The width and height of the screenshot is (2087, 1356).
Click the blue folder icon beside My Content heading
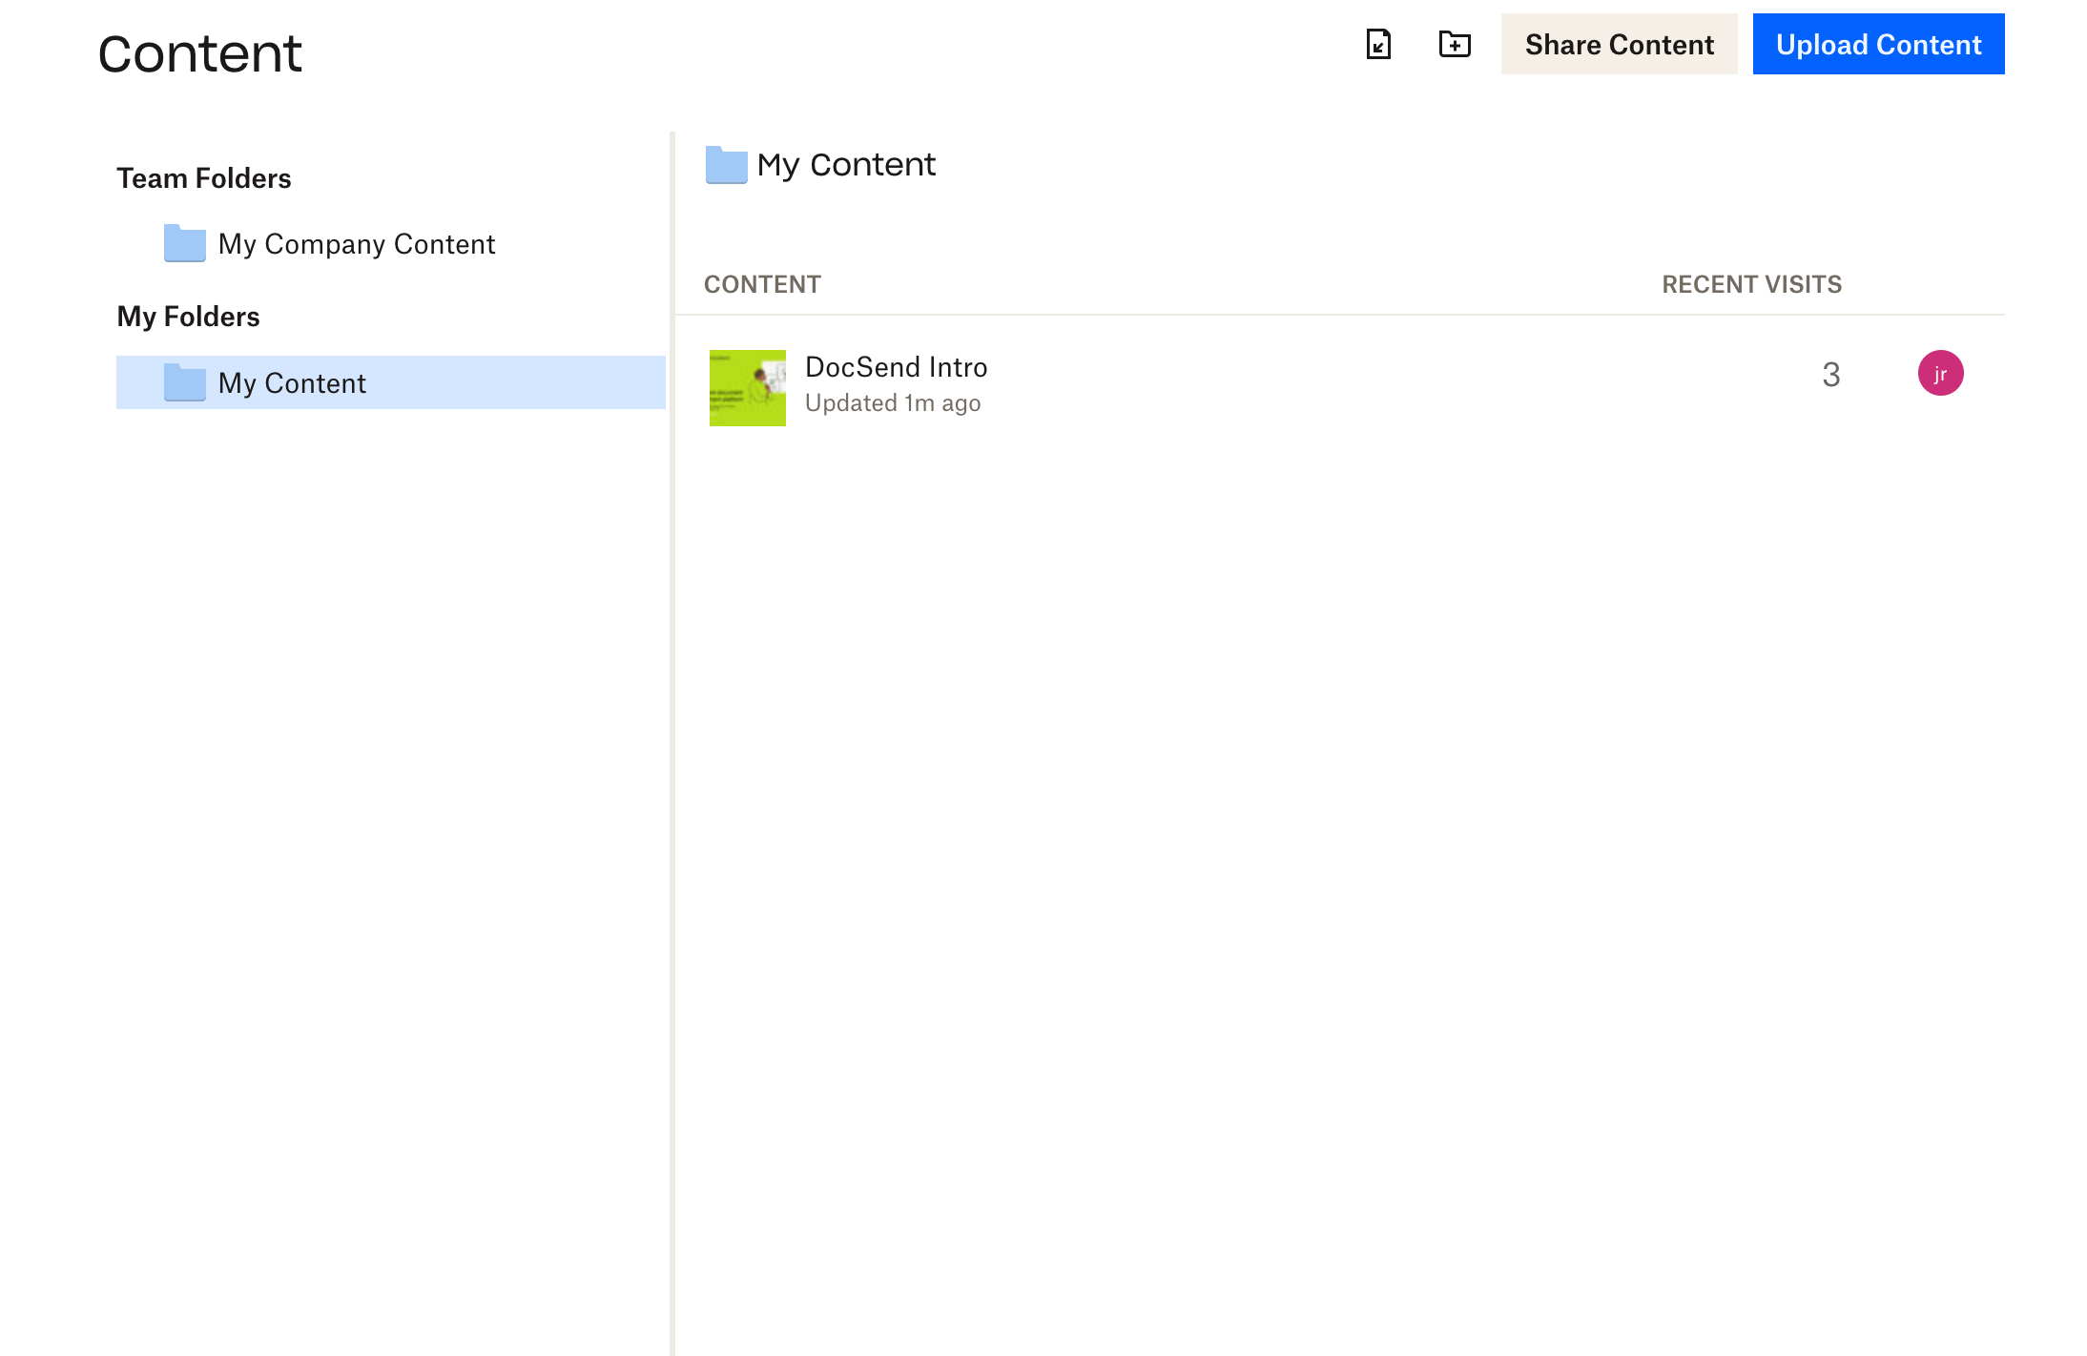[x=726, y=165]
